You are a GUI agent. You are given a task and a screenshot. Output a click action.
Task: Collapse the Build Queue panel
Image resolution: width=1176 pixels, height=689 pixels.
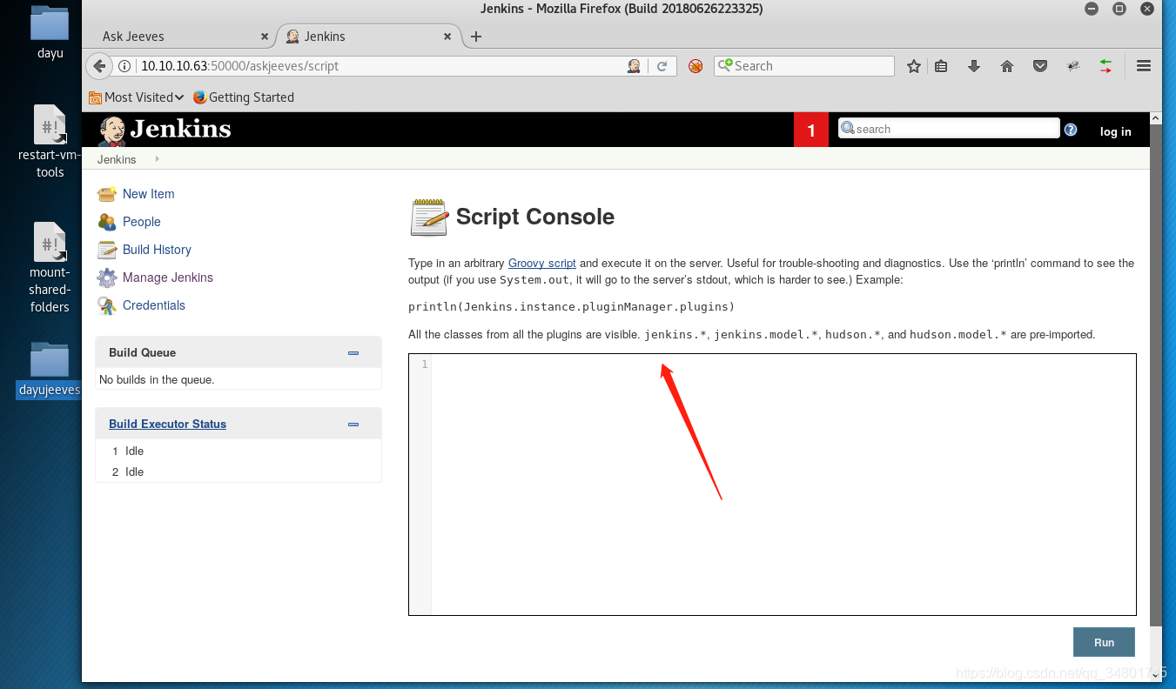[353, 353]
